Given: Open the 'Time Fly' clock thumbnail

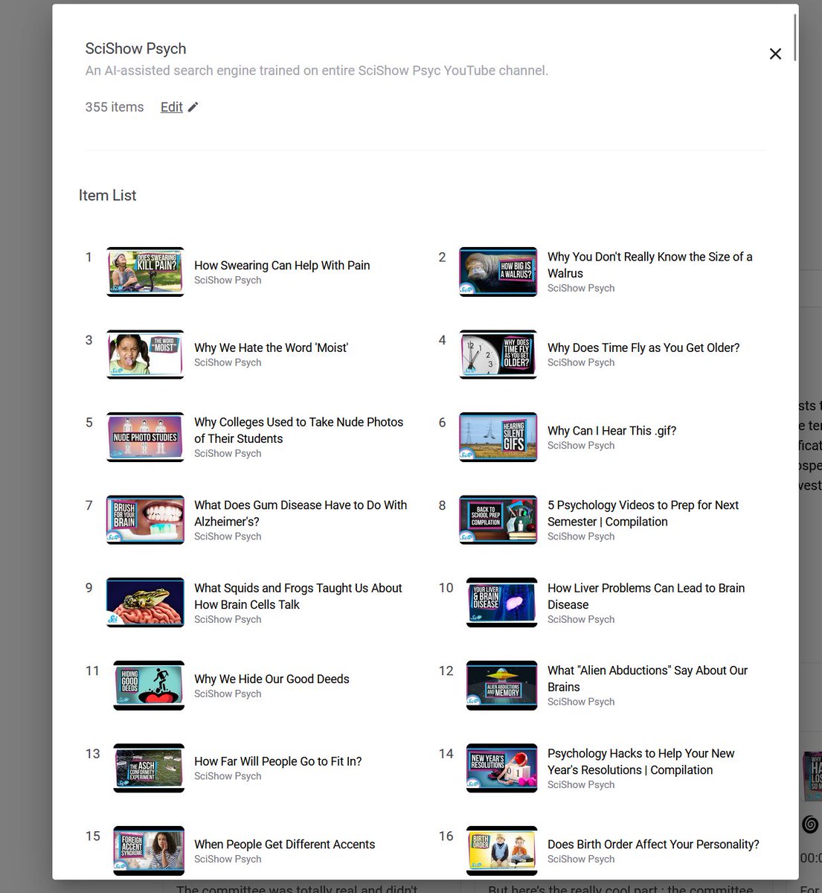Looking at the screenshot, I should pos(498,354).
